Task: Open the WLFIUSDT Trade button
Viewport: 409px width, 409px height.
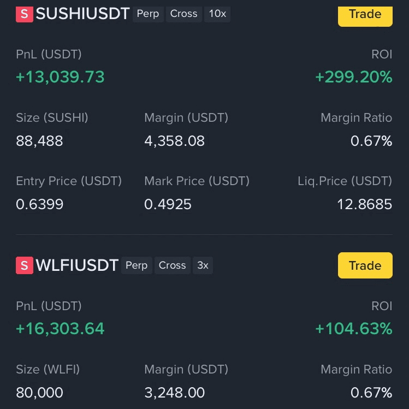Action: pyautogui.click(x=365, y=265)
